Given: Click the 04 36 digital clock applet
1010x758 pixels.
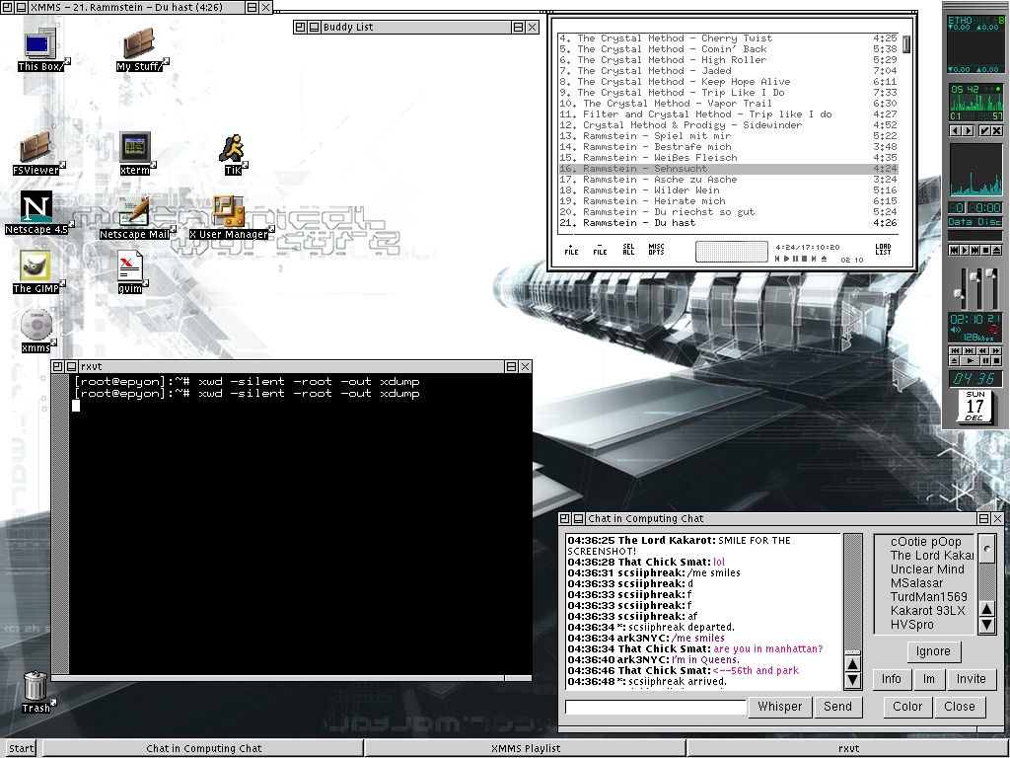Looking at the screenshot, I should coord(975,379).
